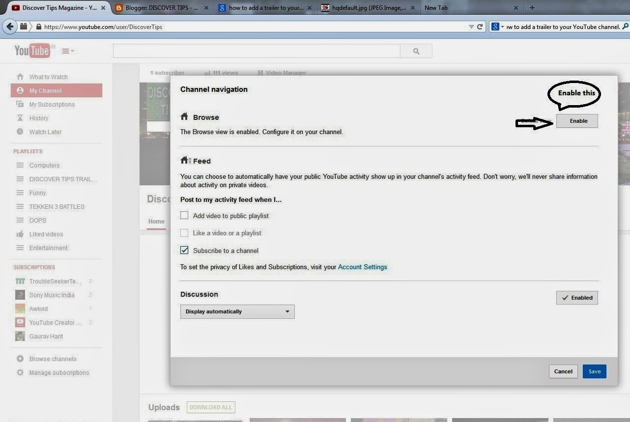Cancel the channel navigation dialog
Image resolution: width=630 pixels, height=422 pixels.
click(563, 371)
